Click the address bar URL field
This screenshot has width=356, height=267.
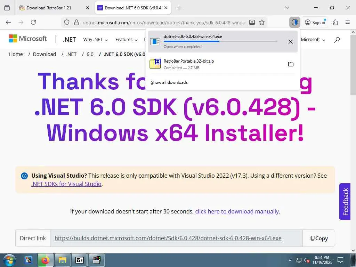coord(164,23)
